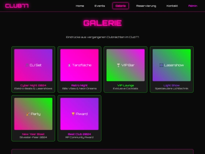Click the 80s Vibes & Neon Dreams caption
This screenshot has width=205, height=154.
(79, 89)
